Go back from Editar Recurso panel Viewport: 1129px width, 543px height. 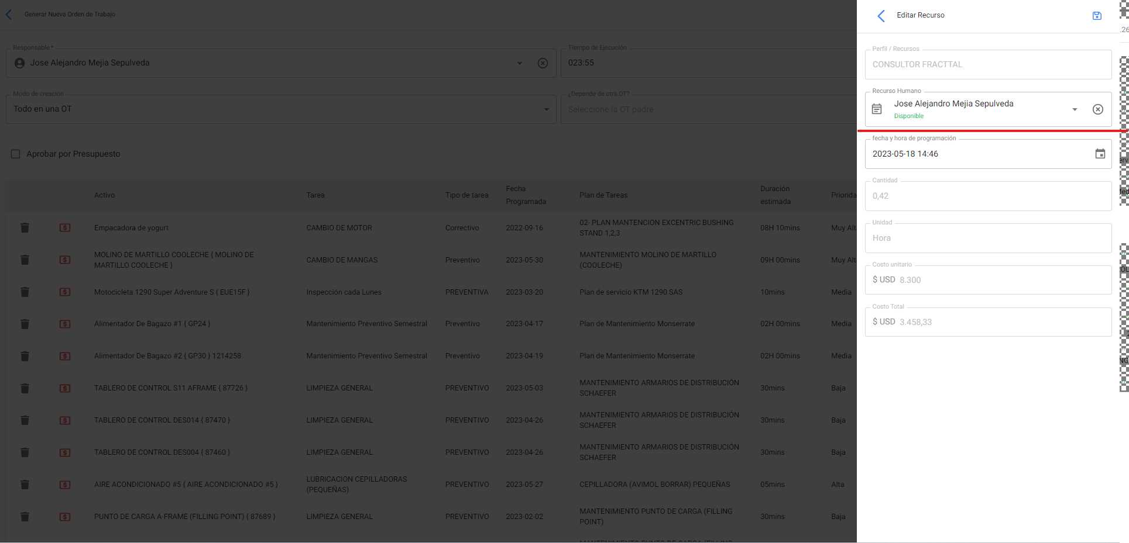click(881, 16)
